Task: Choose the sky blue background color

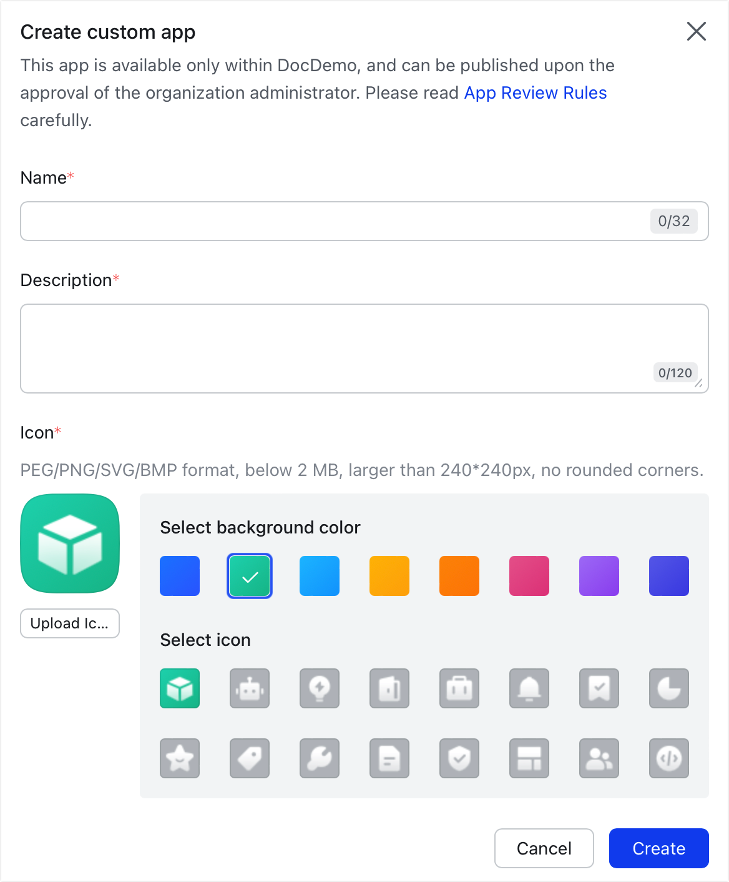Action: 320,576
